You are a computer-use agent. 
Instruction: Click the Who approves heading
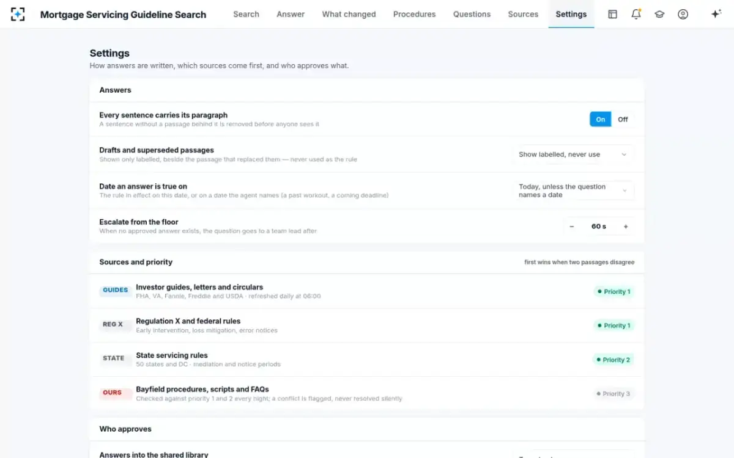[125, 429]
